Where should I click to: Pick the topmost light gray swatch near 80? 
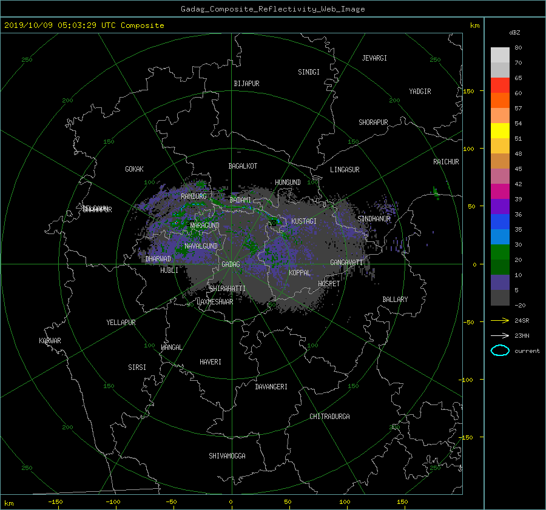click(500, 55)
